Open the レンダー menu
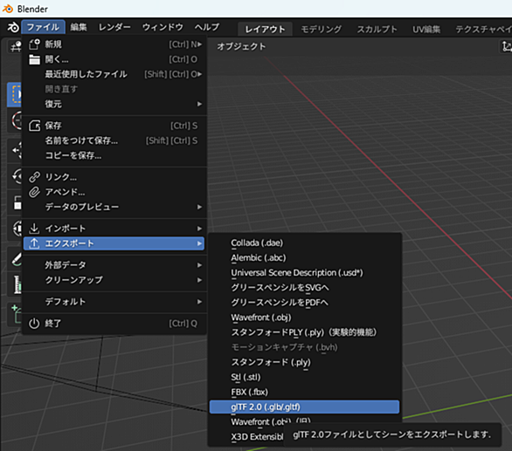Viewport: 512px width, 451px height. click(114, 27)
